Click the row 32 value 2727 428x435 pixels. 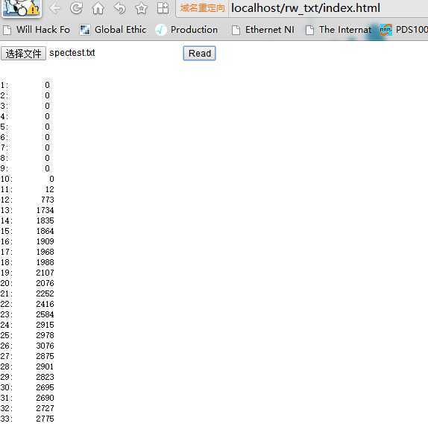pos(45,408)
